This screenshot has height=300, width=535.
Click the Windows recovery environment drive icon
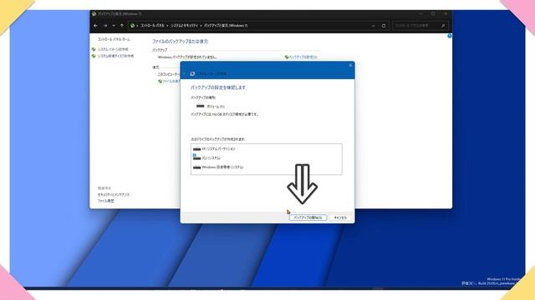196,167
